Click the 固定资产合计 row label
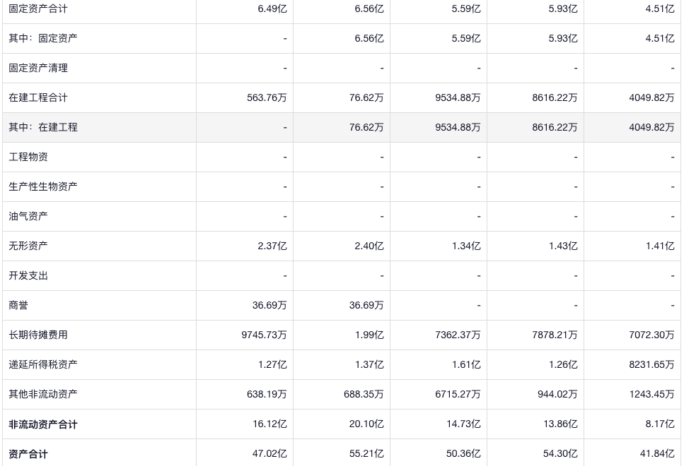This screenshot has height=466, width=684. [x=38, y=9]
